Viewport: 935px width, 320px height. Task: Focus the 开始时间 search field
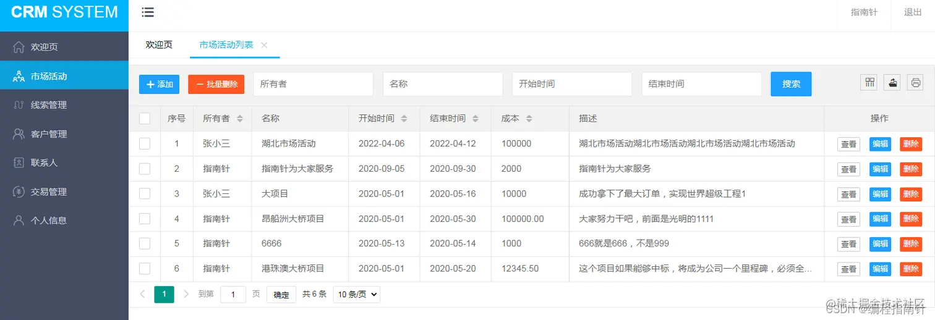click(x=572, y=84)
